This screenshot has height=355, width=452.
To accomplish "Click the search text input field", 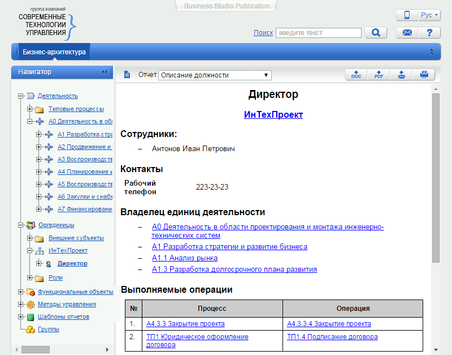I will pos(318,33).
